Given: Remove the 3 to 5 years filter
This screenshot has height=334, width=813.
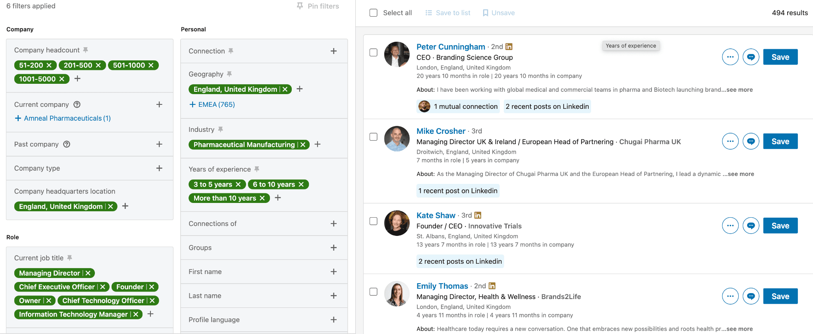Looking at the screenshot, I should coord(238,184).
